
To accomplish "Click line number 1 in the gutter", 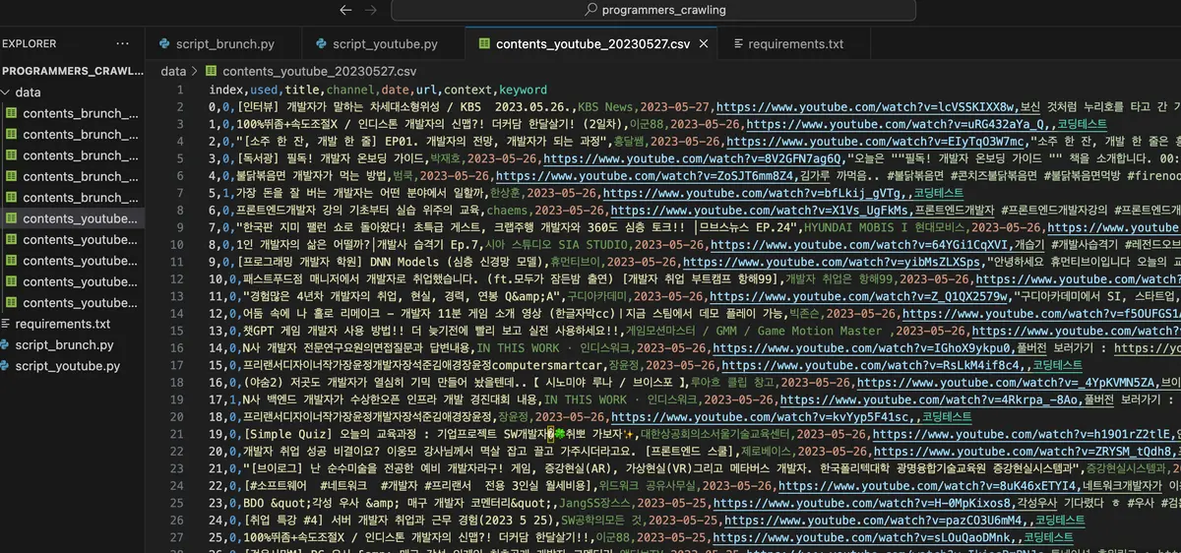I will pyautogui.click(x=180, y=90).
